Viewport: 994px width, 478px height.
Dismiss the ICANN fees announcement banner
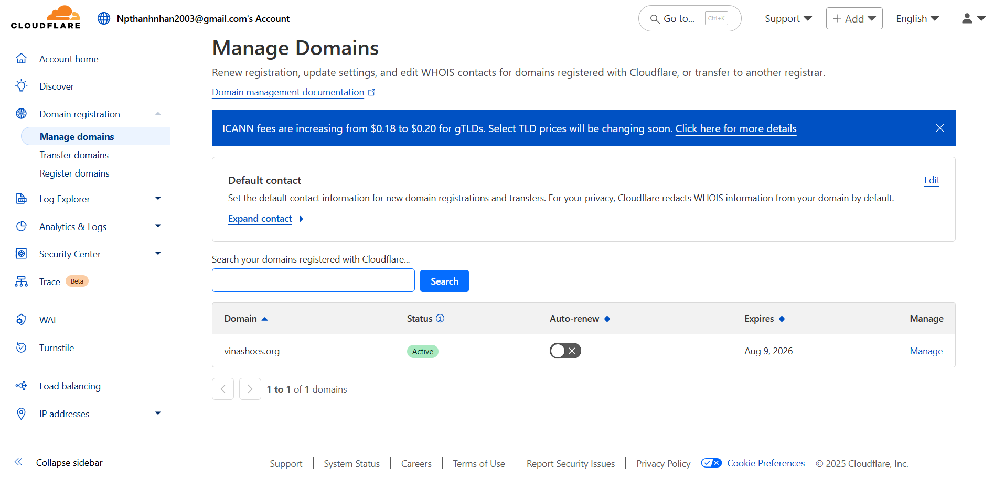coord(939,128)
